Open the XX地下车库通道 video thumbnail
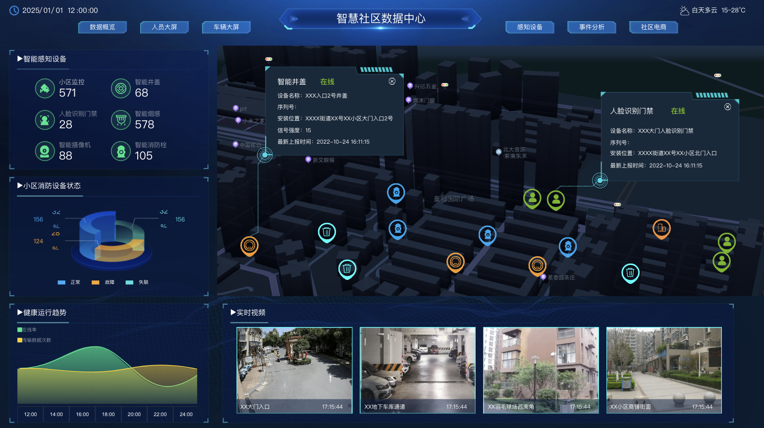The image size is (764, 428). (417, 370)
